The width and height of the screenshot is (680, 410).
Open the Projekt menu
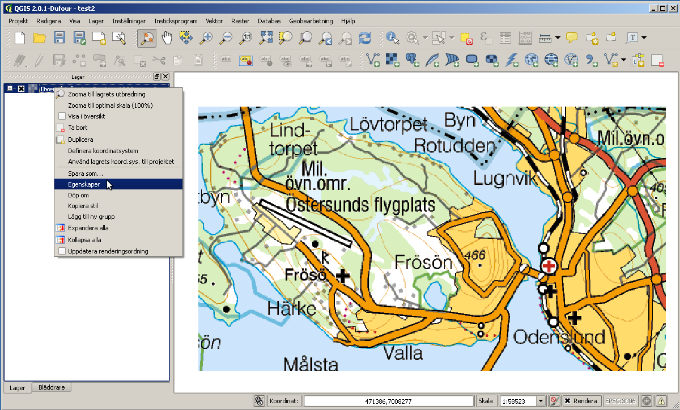coord(19,21)
